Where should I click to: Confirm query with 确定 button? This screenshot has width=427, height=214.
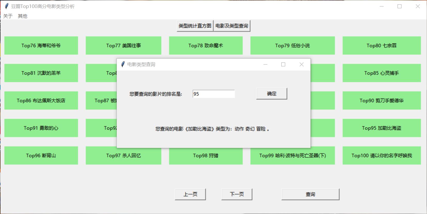coord(272,94)
